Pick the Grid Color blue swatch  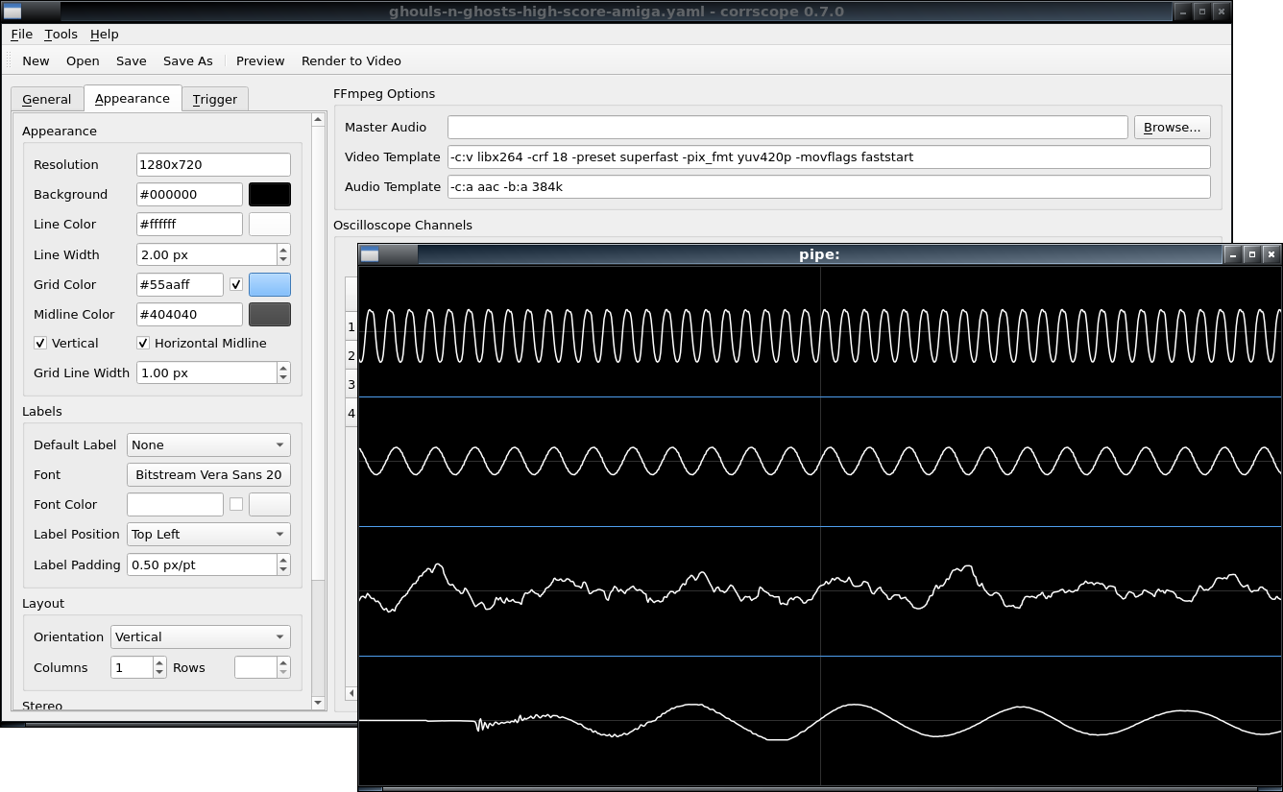click(269, 284)
